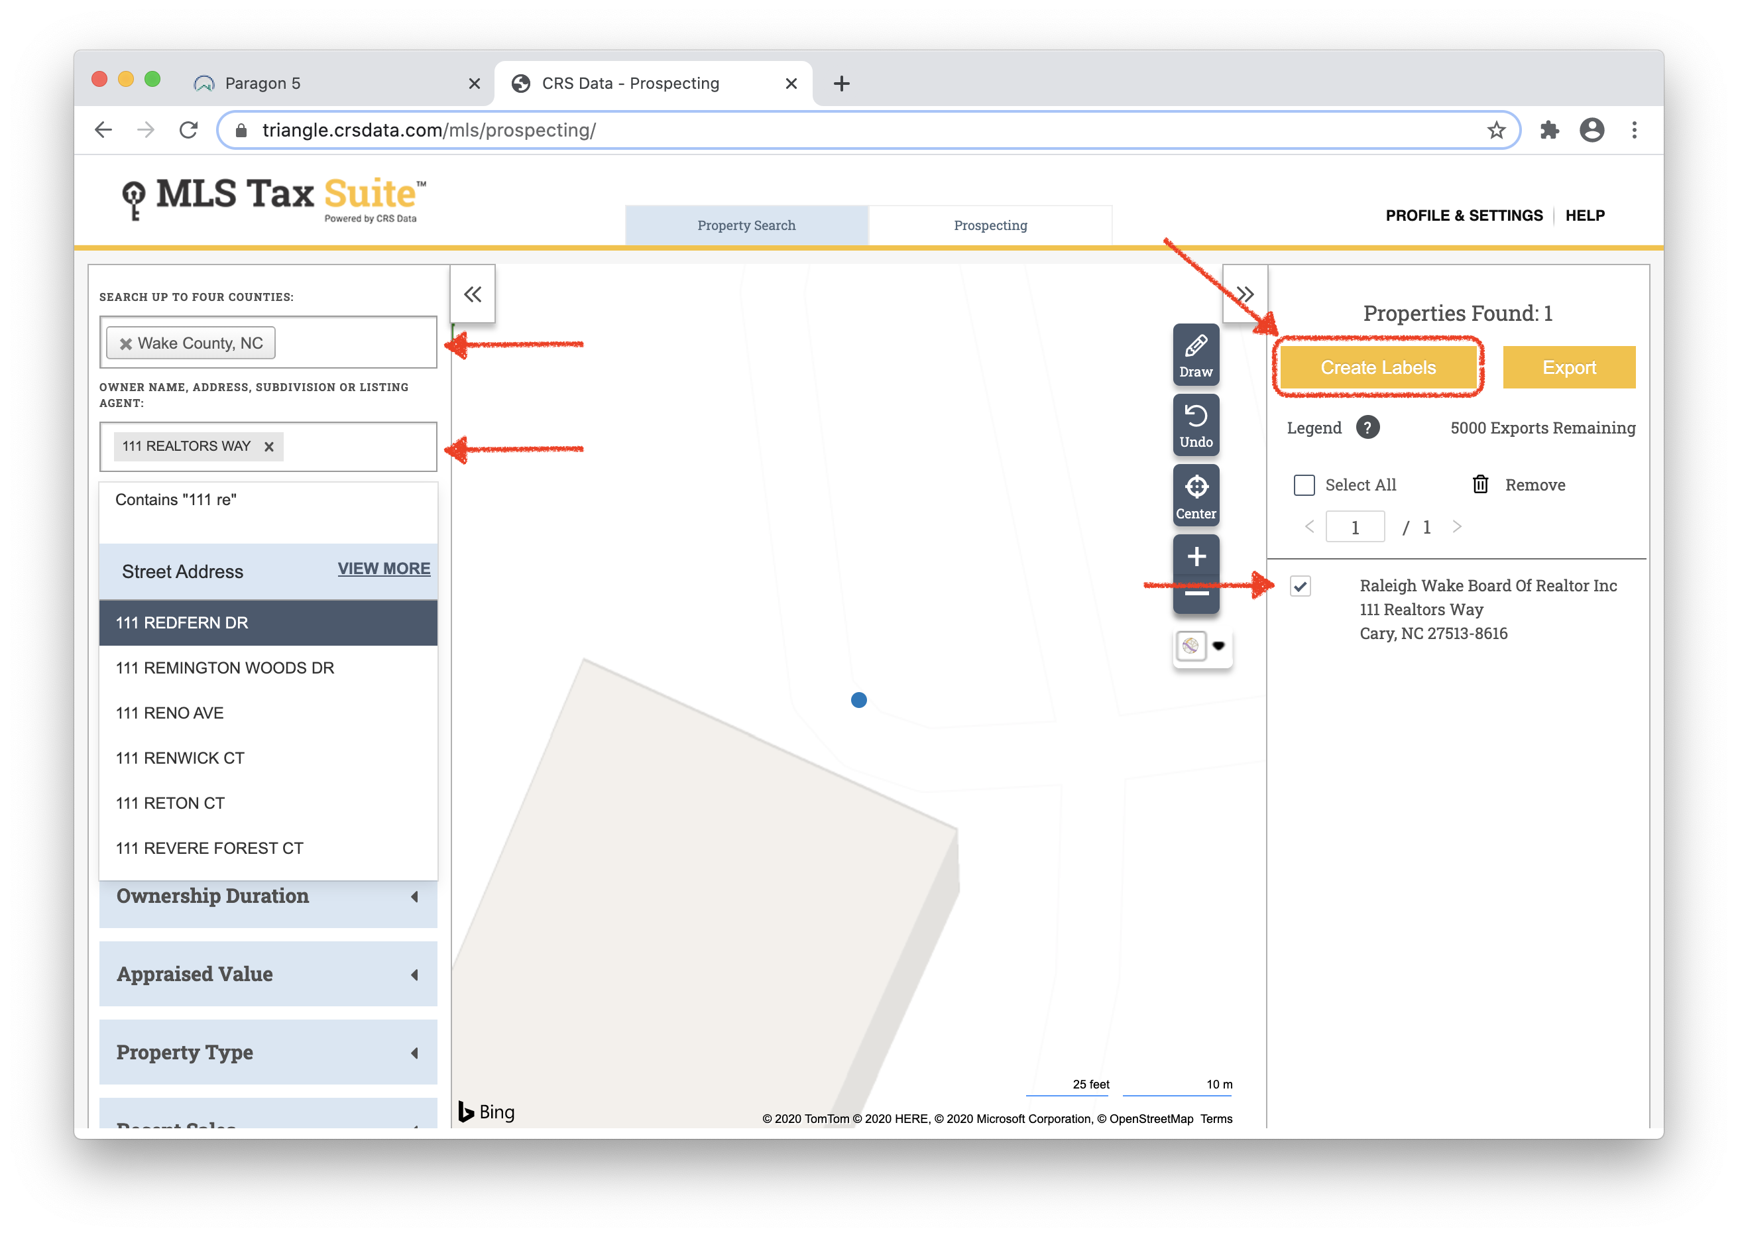Go to previous results page arrow

1309,526
